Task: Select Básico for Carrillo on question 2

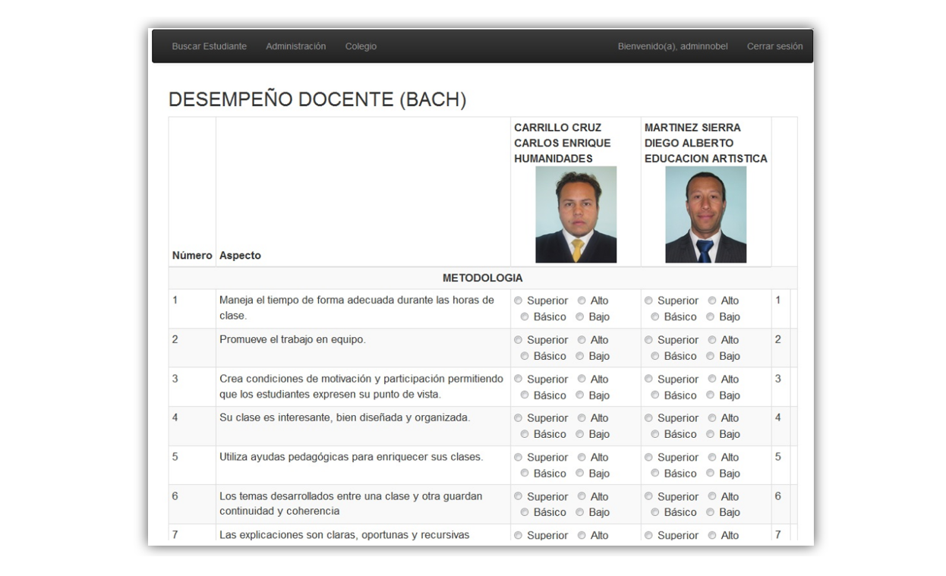Action: pos(525,357)
